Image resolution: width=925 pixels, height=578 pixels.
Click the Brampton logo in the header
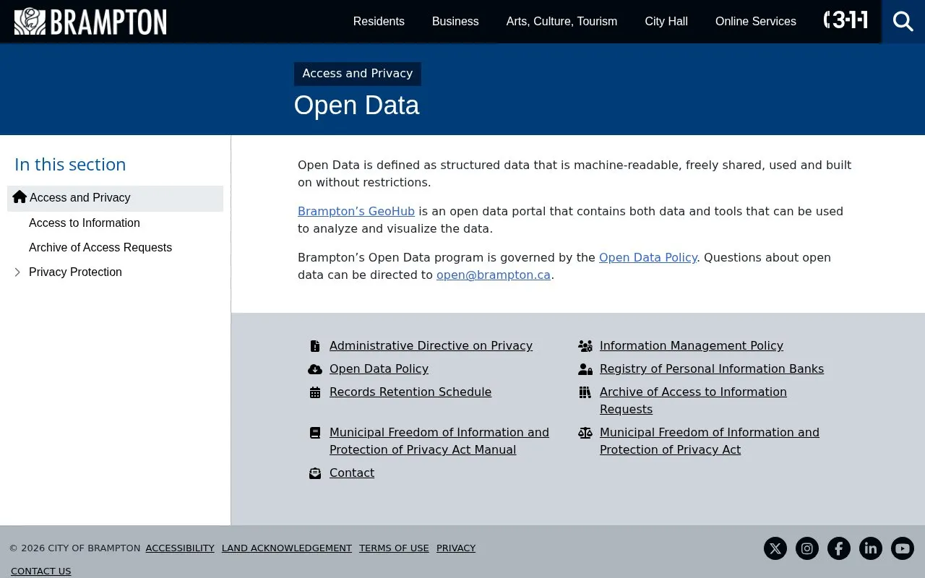tap(90, 22)
